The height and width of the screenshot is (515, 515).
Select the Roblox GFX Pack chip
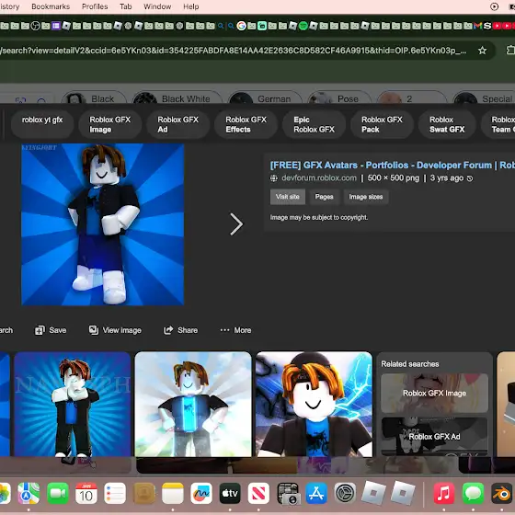point(382,124)
